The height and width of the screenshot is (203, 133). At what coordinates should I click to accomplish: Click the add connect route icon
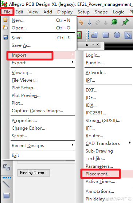click(x=7, y=167)
